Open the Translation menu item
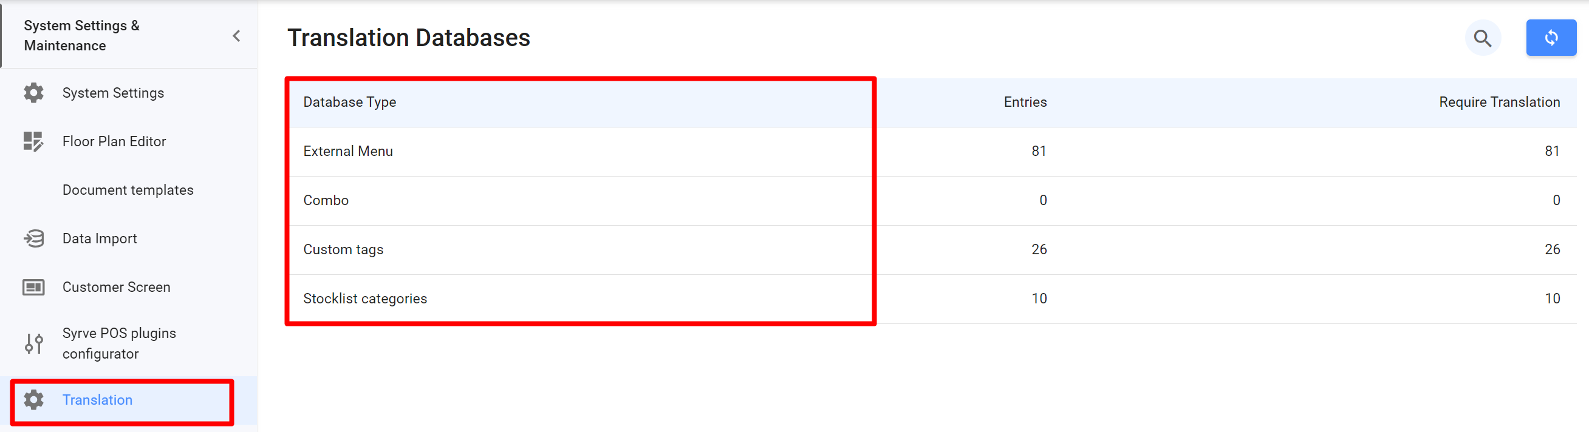This screenshot has width=1589, height=432. [97, 400]
